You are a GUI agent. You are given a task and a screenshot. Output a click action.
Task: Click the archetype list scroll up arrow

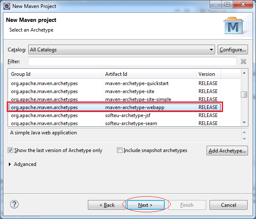244,73
